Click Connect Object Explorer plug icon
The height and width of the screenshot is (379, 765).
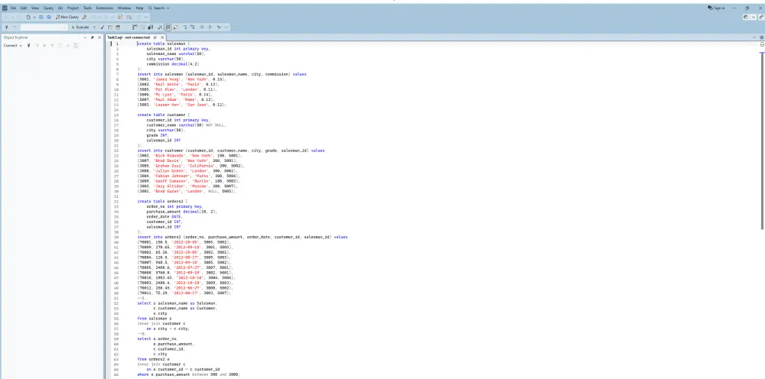pyautogui.click(x=29, y=45)
